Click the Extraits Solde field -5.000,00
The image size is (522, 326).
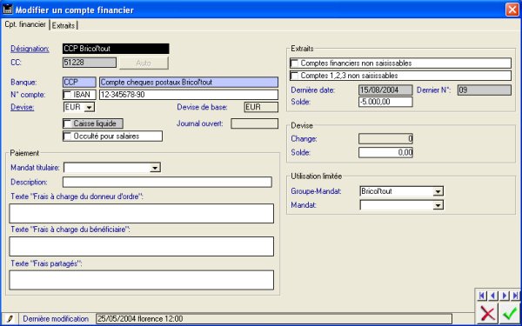click(385, 102)
